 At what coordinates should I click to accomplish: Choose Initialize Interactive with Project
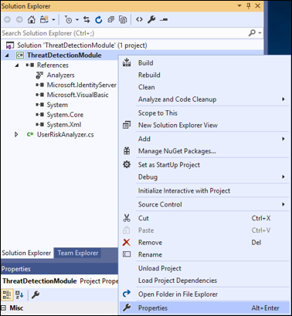205,190
